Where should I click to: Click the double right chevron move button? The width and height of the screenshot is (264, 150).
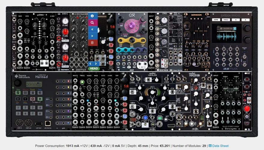[92, 36]
